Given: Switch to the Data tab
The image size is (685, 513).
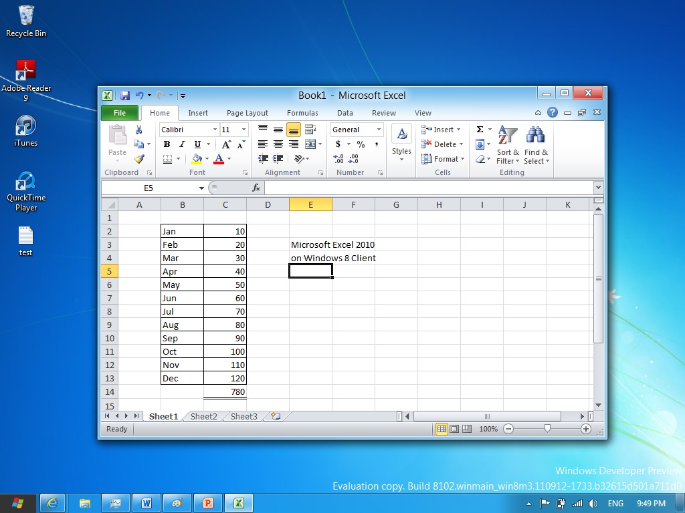Looking at the screenshot, I should pyautogui.click(x=345, y=113).
